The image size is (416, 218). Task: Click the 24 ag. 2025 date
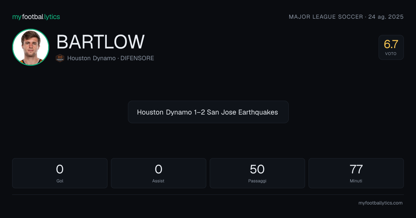click(386, 17)
